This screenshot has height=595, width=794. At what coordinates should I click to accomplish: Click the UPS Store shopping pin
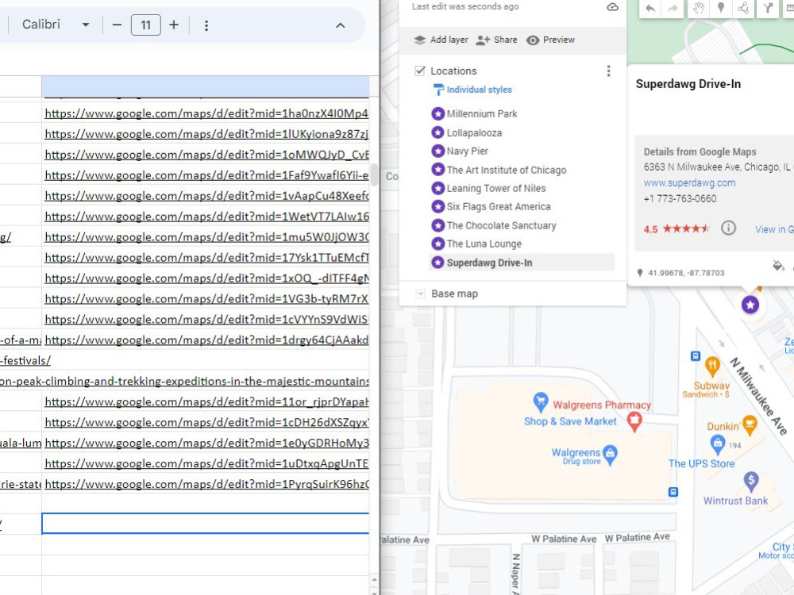(x=718, y=444)
